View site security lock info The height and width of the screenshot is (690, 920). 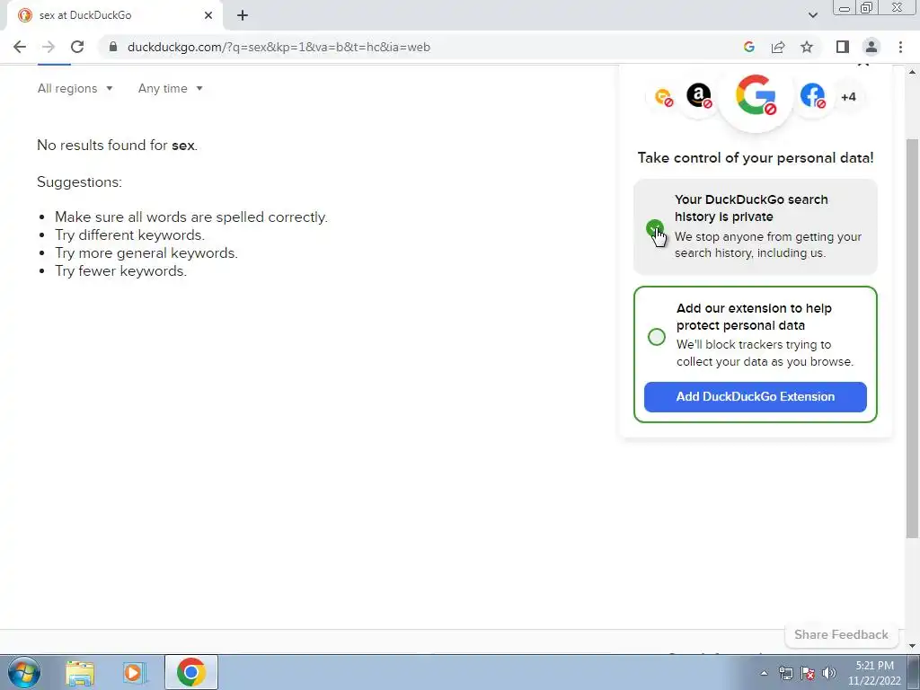point(113,47)
